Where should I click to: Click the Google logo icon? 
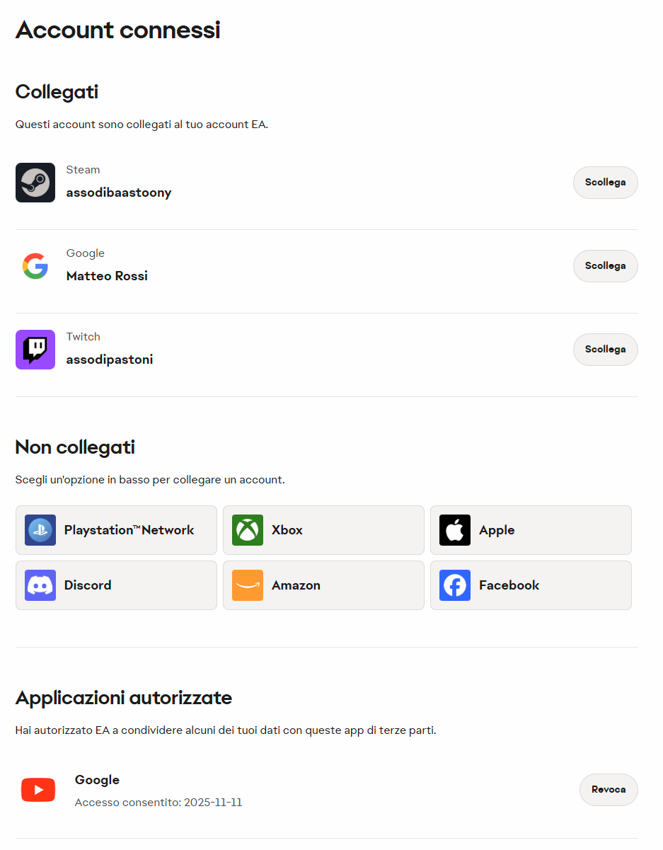pos(35,266)
